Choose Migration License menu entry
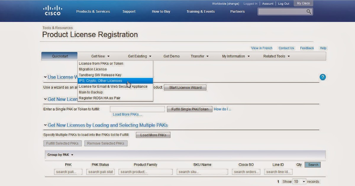This screenshot has height=186, width=355. pos(115,69)
